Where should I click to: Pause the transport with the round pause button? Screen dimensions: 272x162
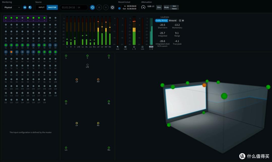coord(106,8)
